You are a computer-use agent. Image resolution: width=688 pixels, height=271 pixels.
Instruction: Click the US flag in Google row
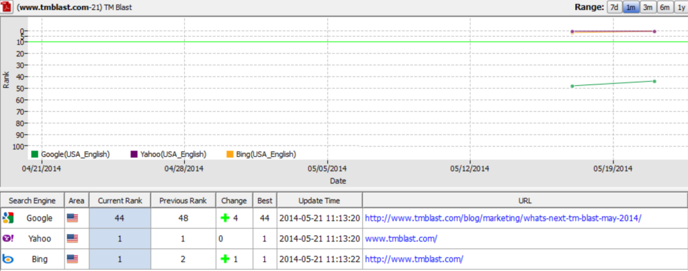(x=73, y=218)
